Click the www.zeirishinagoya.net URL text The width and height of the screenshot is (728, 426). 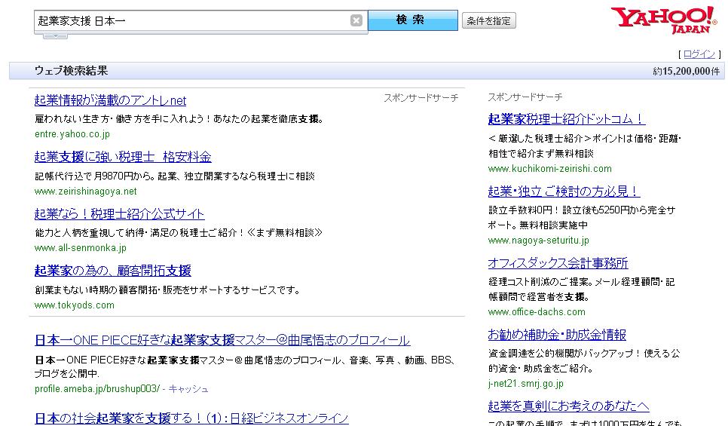coord(85,191)
